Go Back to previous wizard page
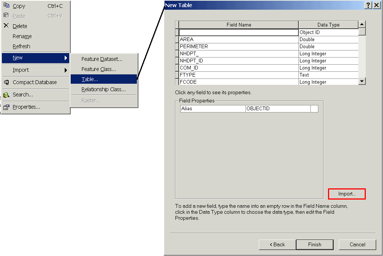 [x=277, y=244]
